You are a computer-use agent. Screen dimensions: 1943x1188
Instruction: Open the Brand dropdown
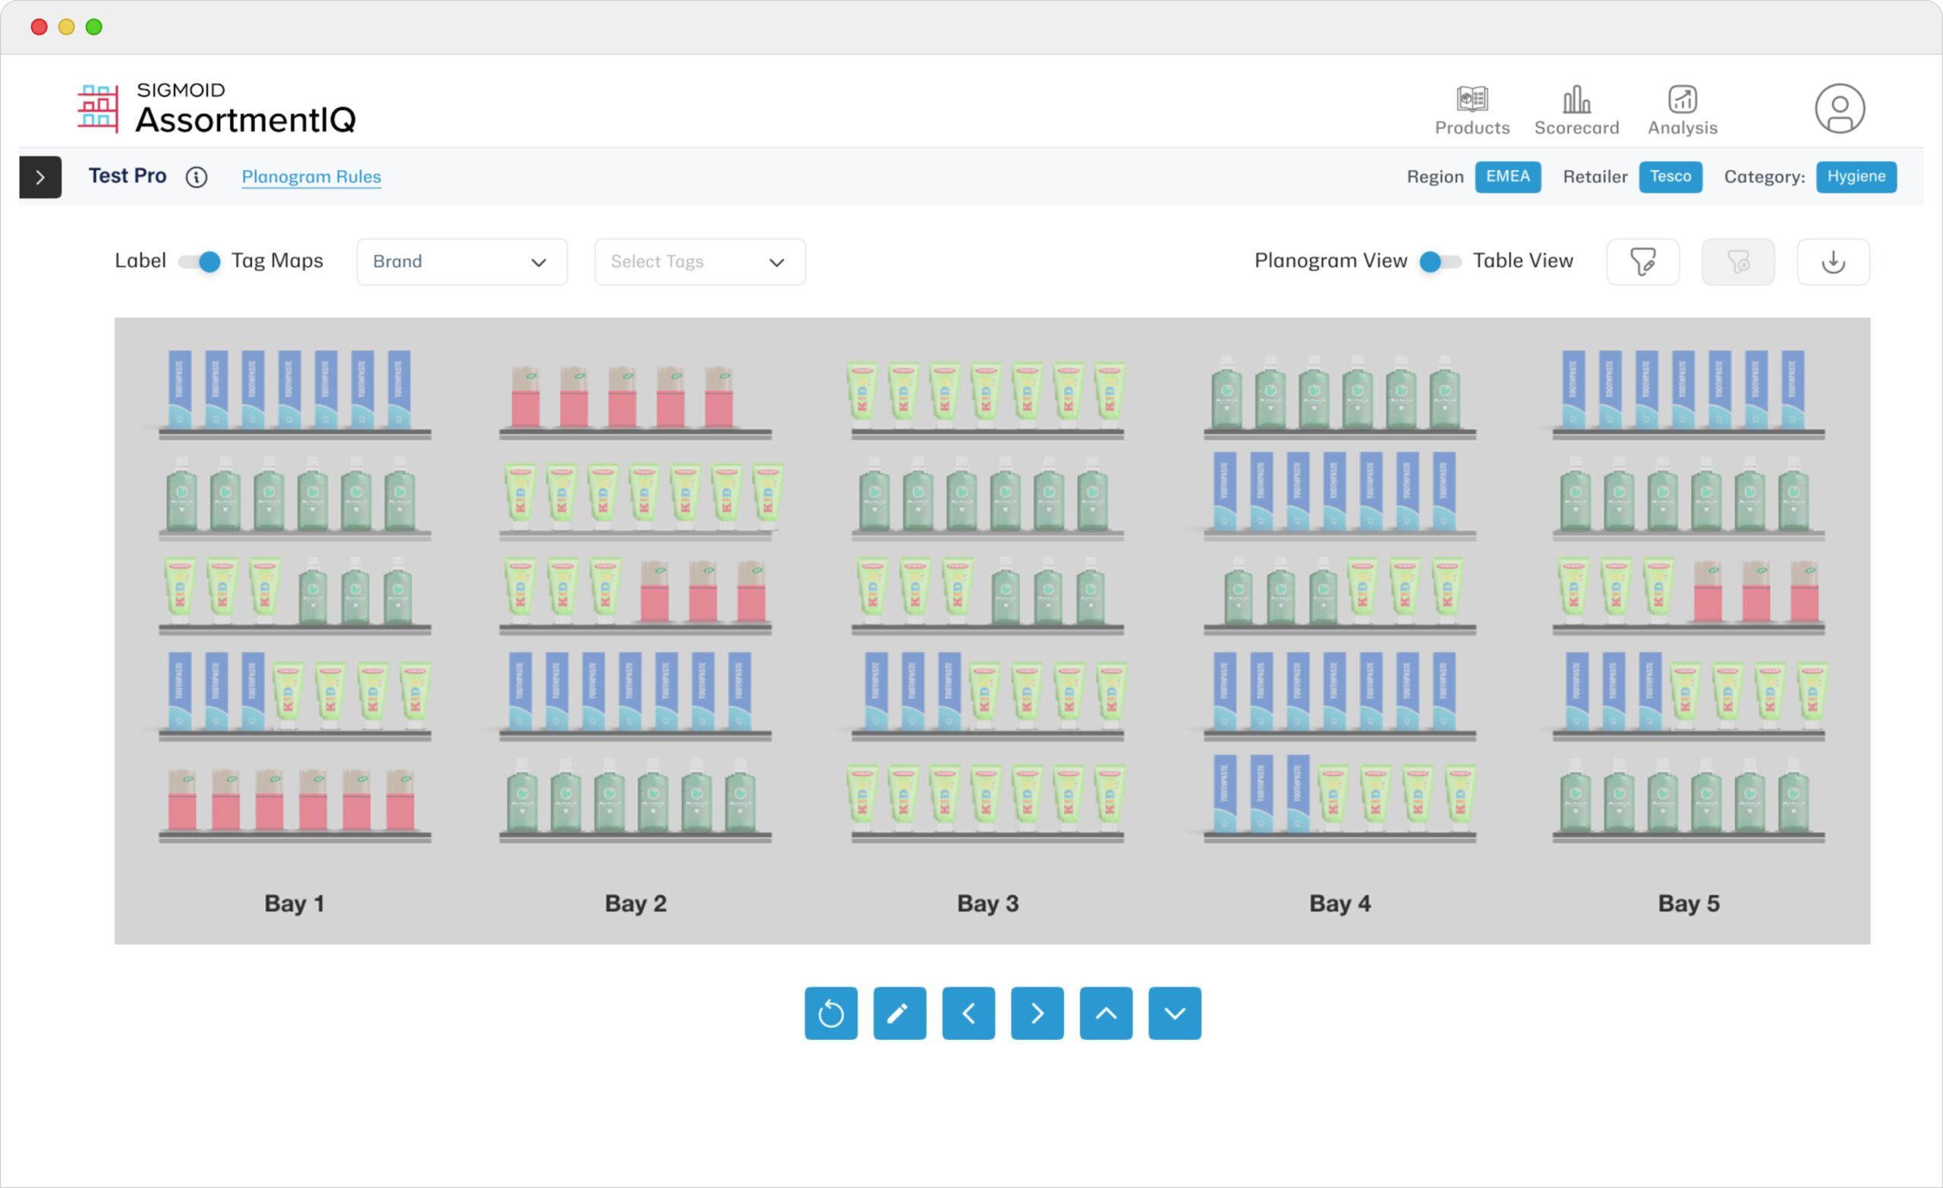point(461,262)
